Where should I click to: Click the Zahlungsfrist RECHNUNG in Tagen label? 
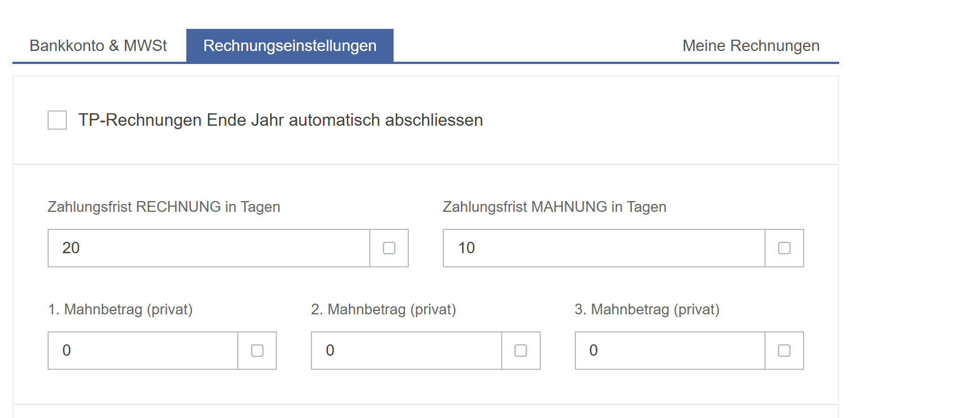click(164, 207)
